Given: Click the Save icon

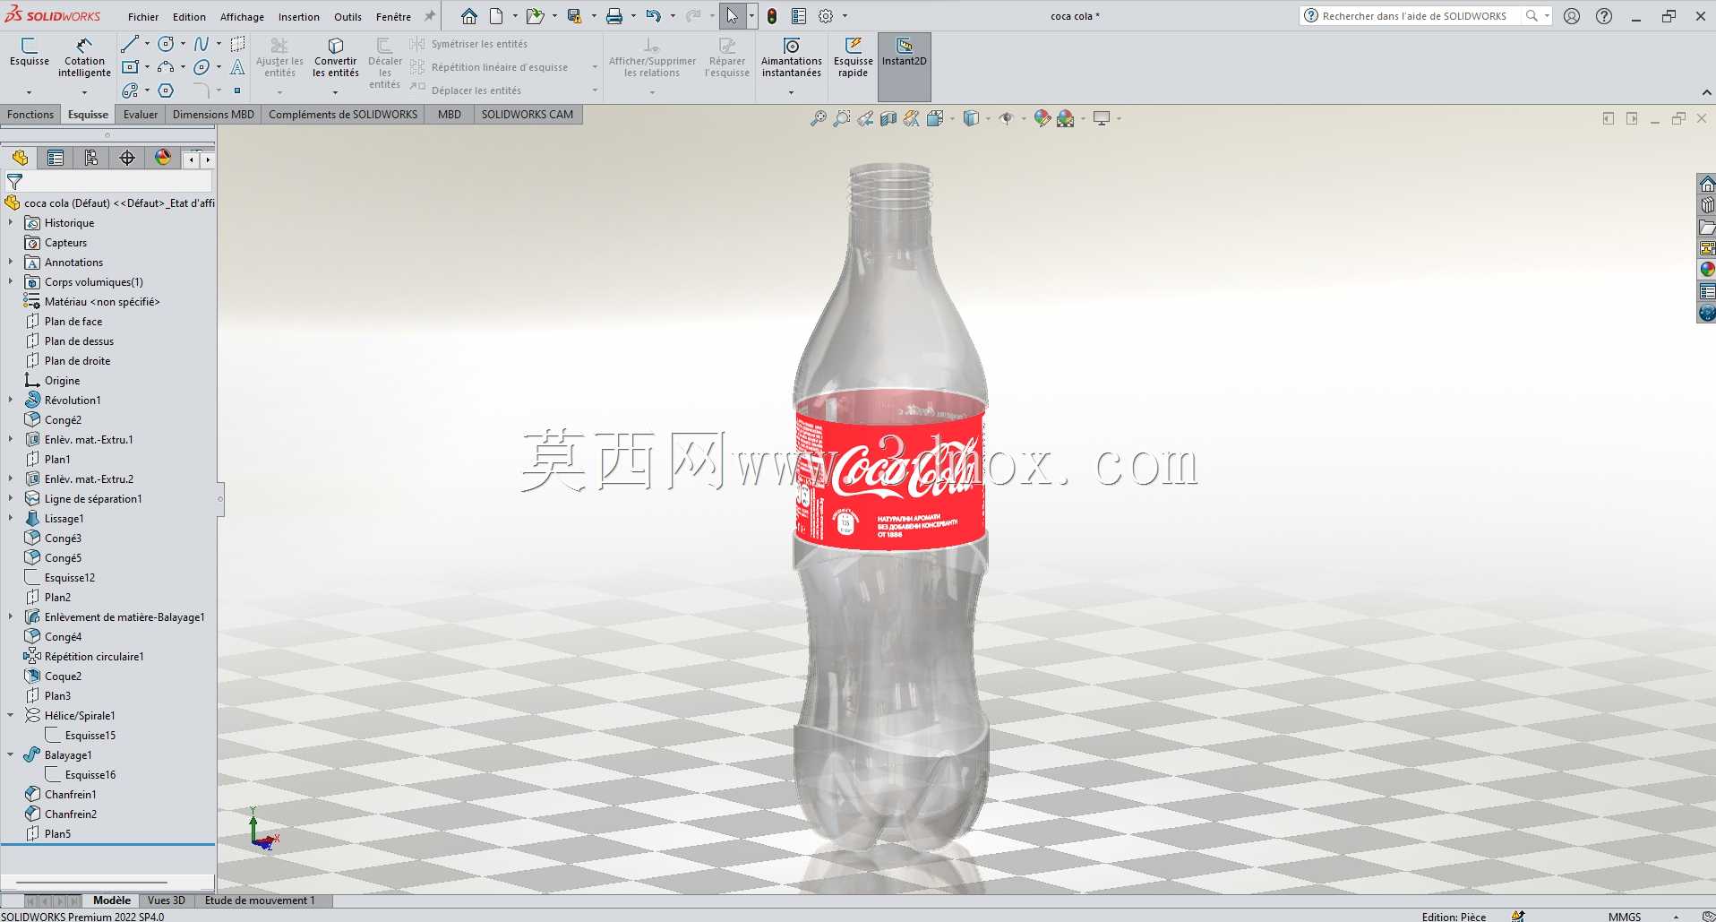Looking at the screenshot, I should coord(574,16).
